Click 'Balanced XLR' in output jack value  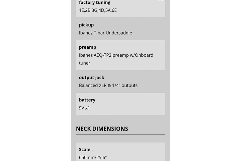point(93,86)
